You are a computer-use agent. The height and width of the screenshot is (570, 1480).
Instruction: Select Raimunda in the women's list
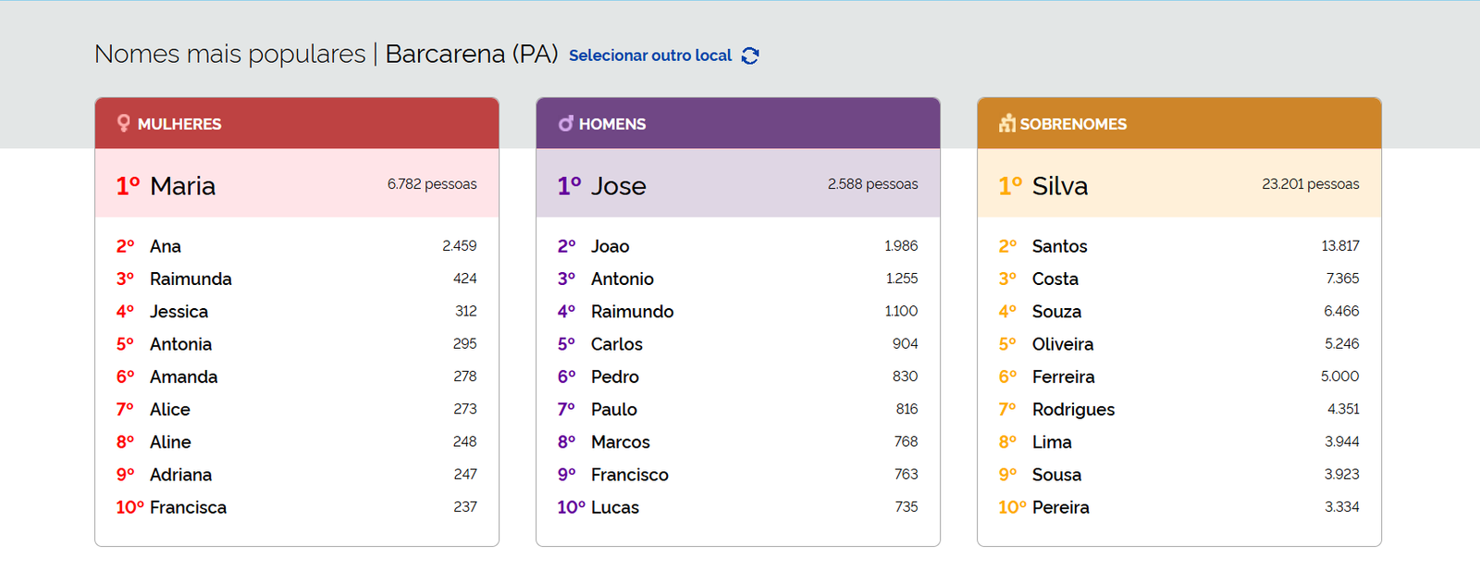pos(191,279)
